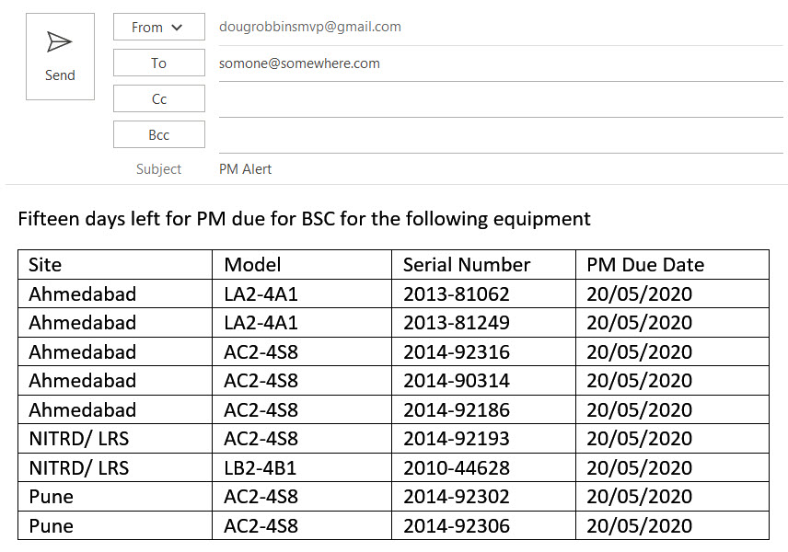Click the Send paper-plane icon
788x552 pixels.
[x=60, y=44]
